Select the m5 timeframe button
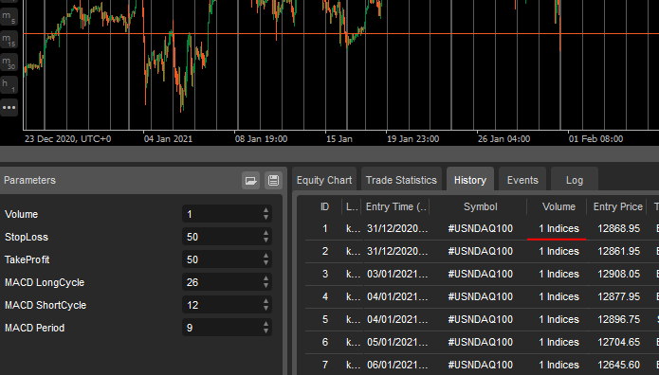 click(x=9, y=17)
